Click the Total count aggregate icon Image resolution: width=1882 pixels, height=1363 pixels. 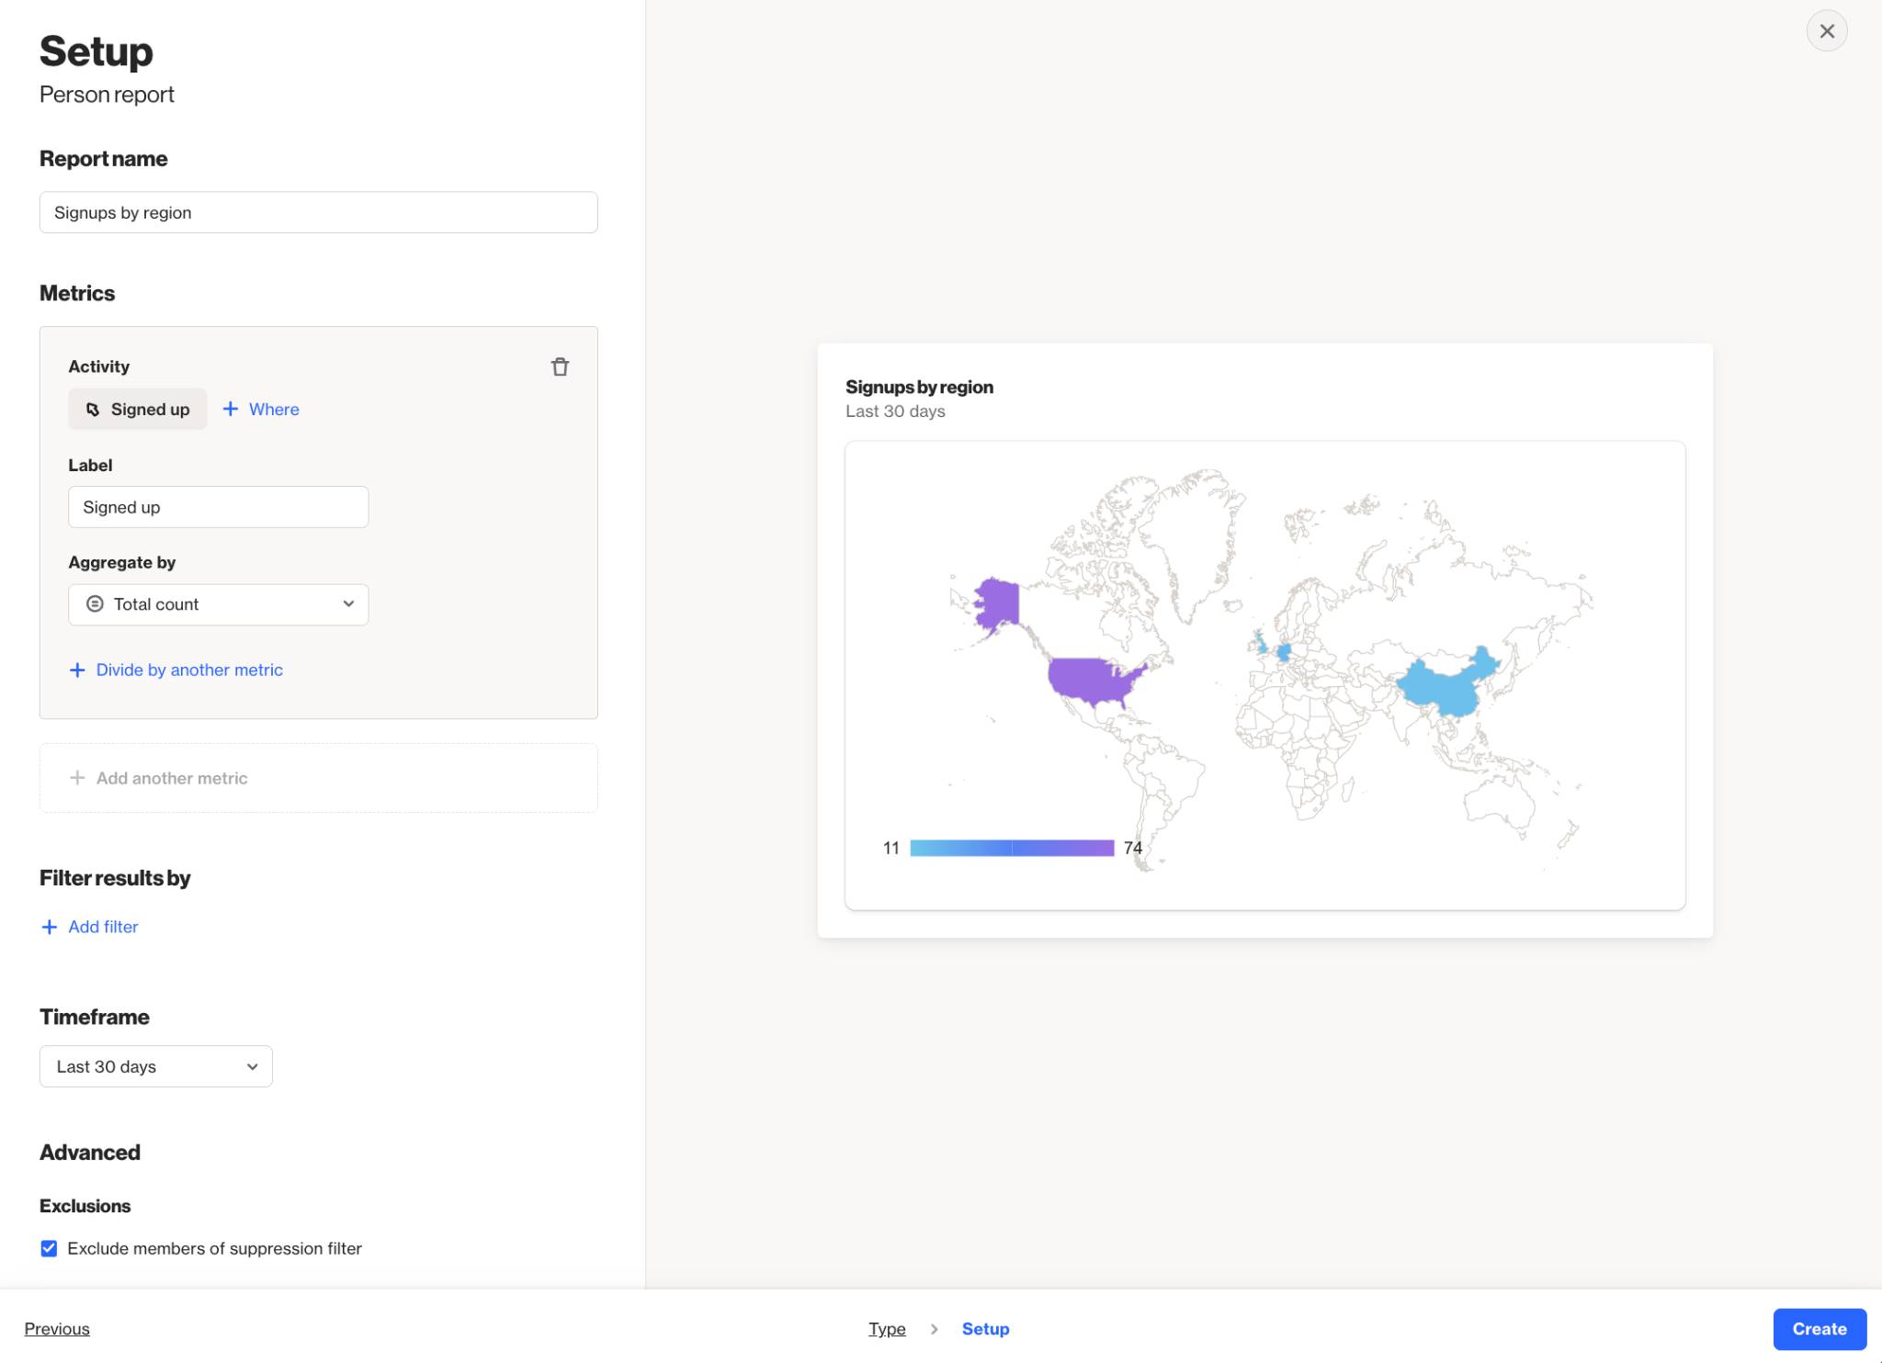pos(95,604)
